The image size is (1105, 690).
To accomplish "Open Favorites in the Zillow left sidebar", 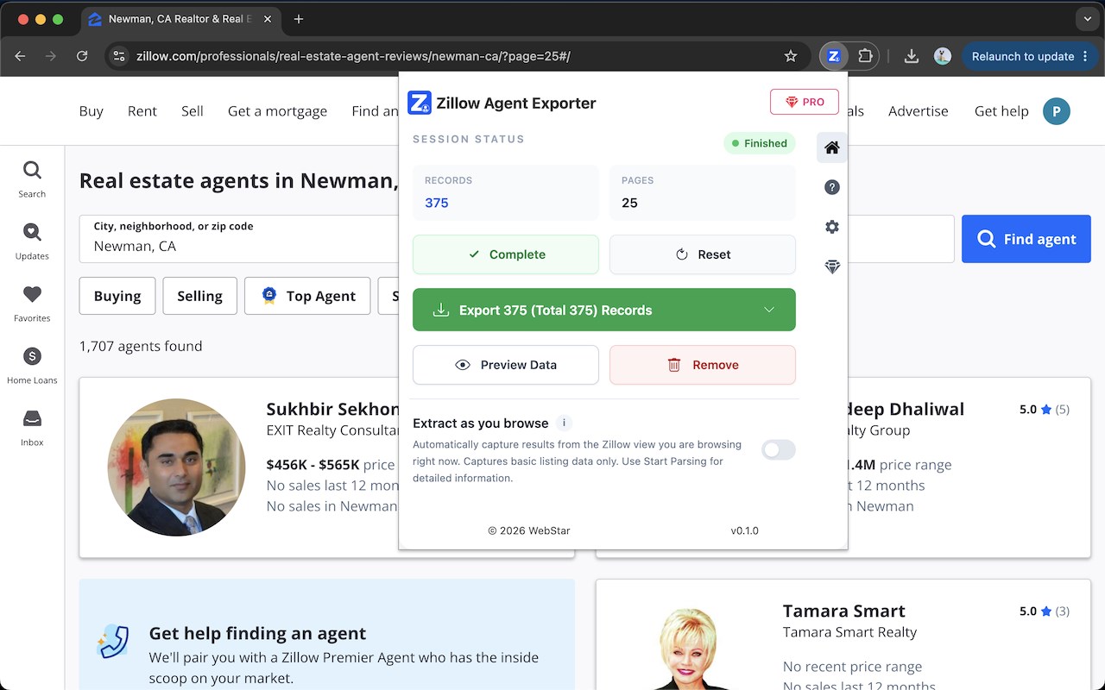I will 32,304.
